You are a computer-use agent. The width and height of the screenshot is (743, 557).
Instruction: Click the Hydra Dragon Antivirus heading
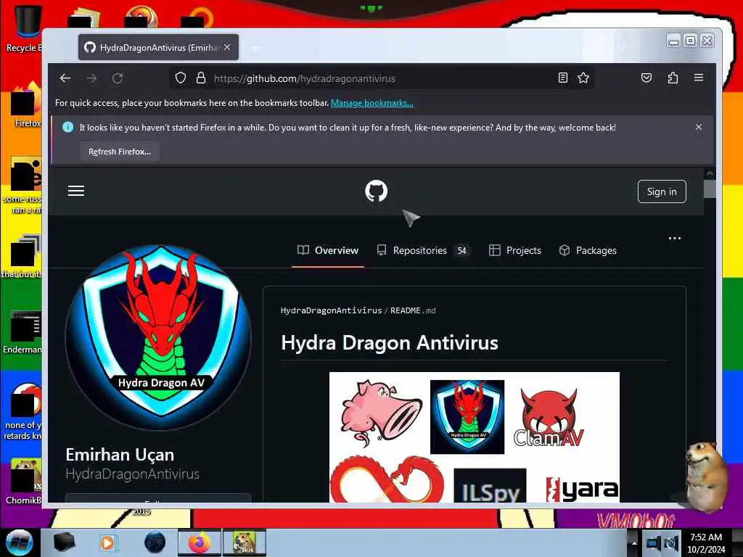coord(390,343)
